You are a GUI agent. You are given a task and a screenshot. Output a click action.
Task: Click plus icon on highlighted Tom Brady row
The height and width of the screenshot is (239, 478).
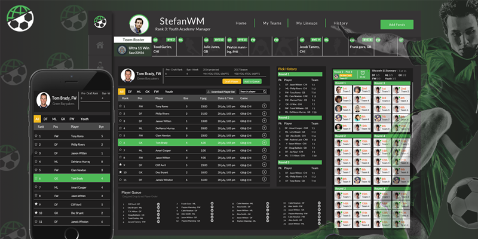pos(264,142)
